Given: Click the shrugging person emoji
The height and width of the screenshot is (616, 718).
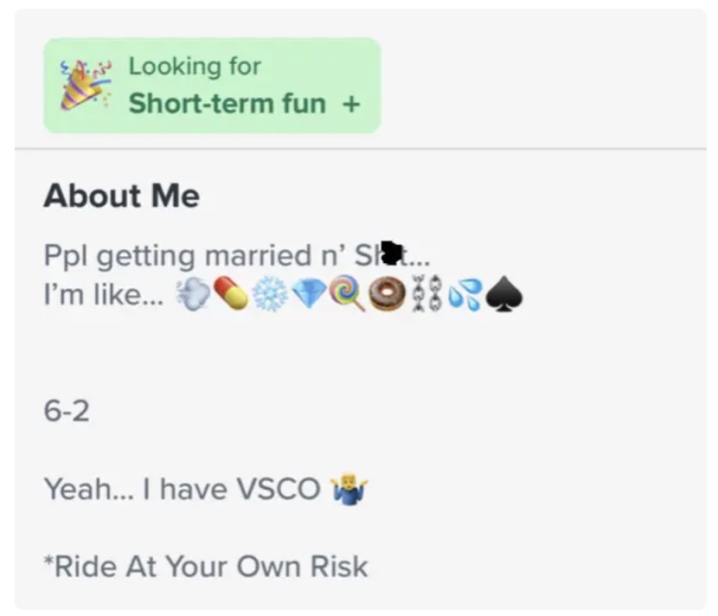Looking at the screenshot, I should click(349, 490).
